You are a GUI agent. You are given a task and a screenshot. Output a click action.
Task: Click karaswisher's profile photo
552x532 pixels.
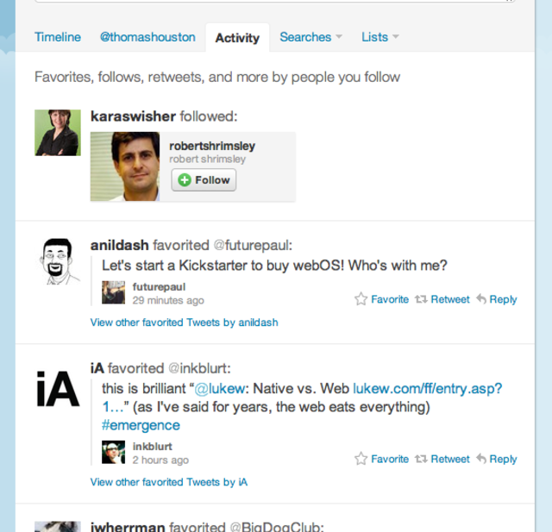point(58,133)
